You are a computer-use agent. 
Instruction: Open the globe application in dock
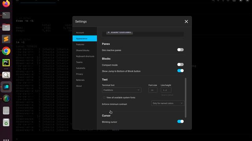tap(6, 99)
